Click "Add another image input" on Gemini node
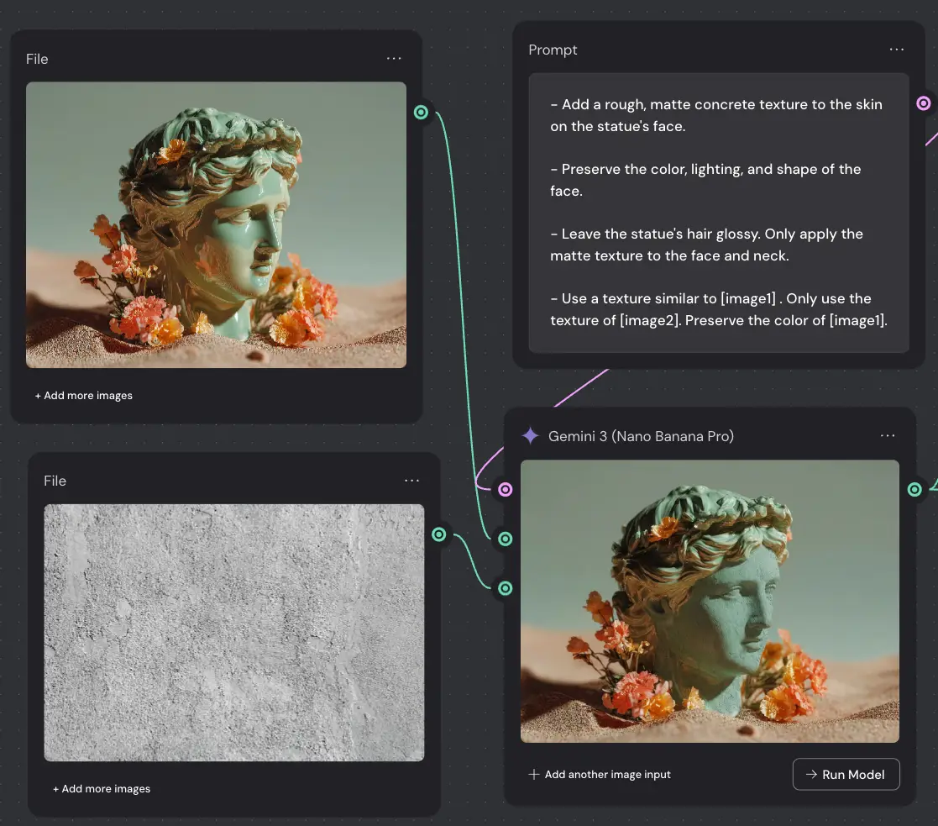 600,775
